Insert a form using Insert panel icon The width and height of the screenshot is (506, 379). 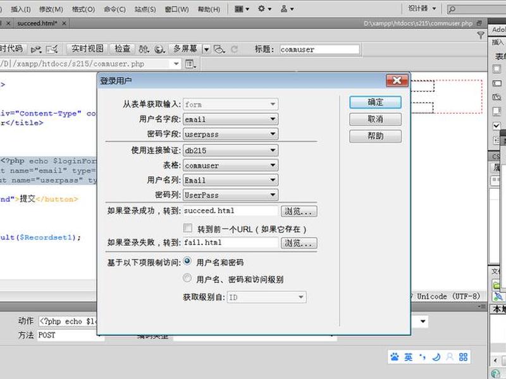click(x=497, y=69)
